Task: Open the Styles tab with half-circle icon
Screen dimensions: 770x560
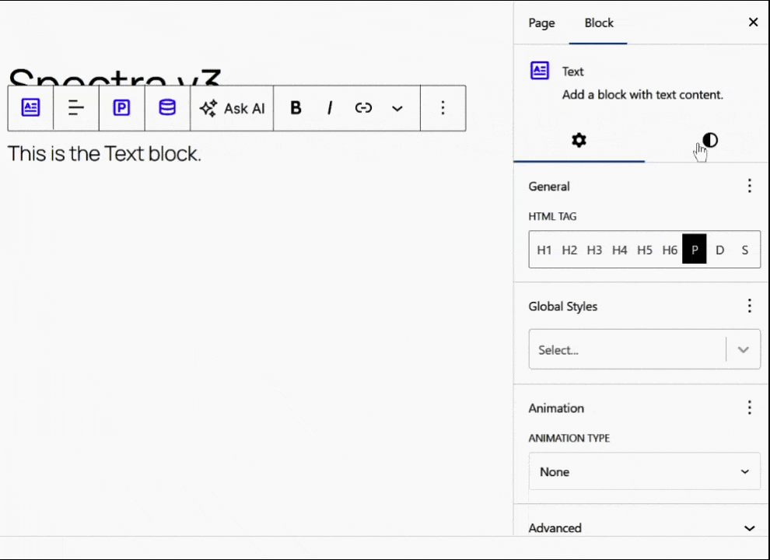Action: (709, 141)
